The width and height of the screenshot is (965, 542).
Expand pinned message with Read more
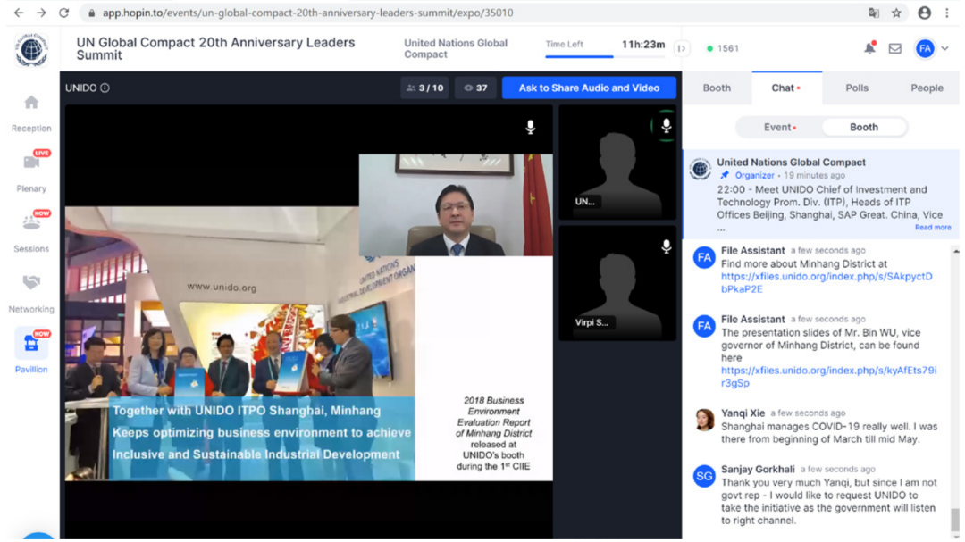point(932,228)
